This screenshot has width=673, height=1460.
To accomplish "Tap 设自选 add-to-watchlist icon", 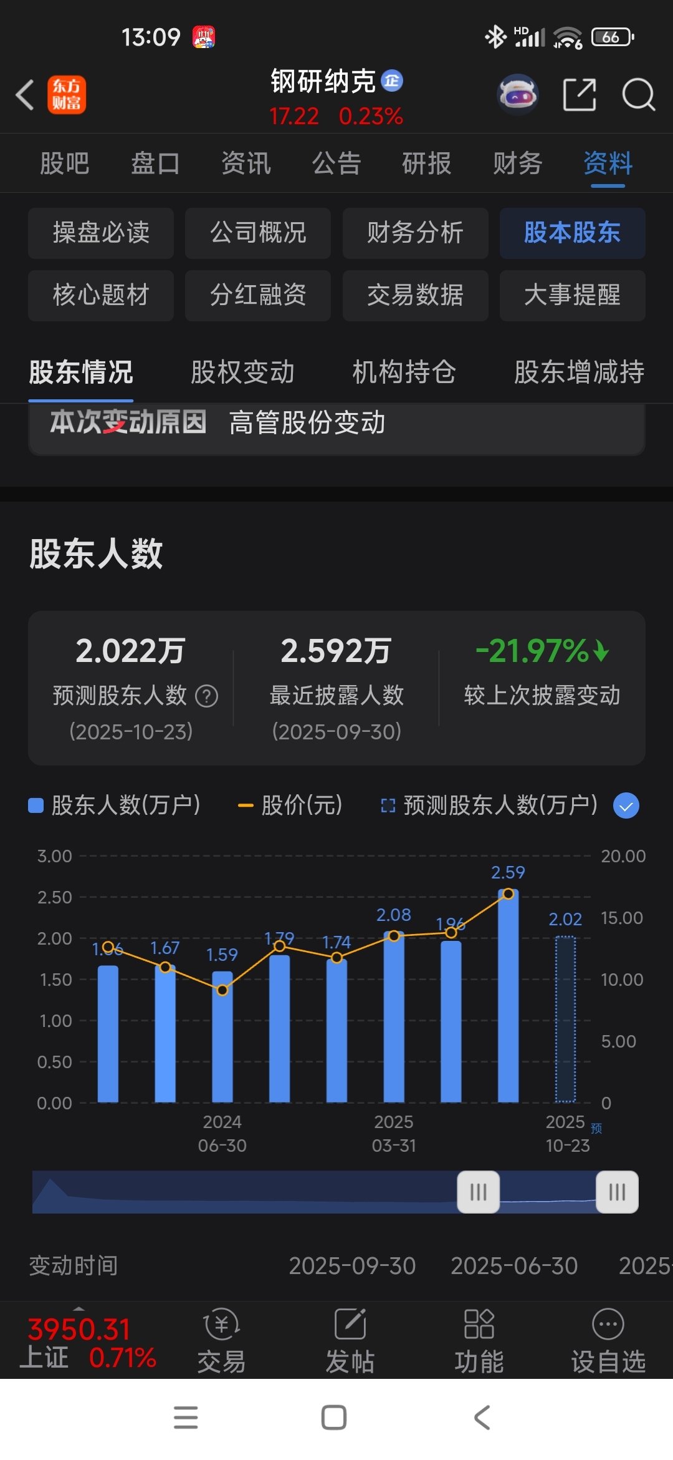I will click(608, 1341).
